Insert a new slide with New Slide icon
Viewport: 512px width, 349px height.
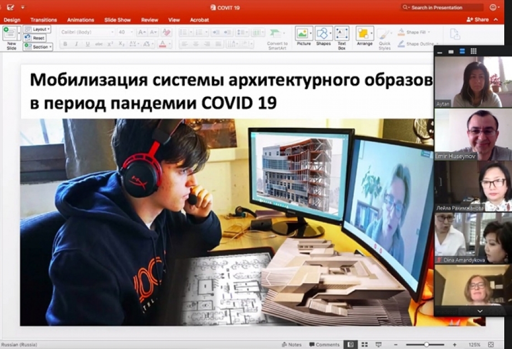(x=9, y=34)
